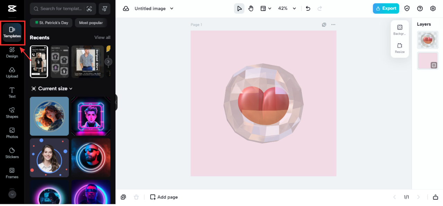The image size is (443, 206).
Task: Open the Stickers sidebar tab
Action: click(x=12, y=153)
